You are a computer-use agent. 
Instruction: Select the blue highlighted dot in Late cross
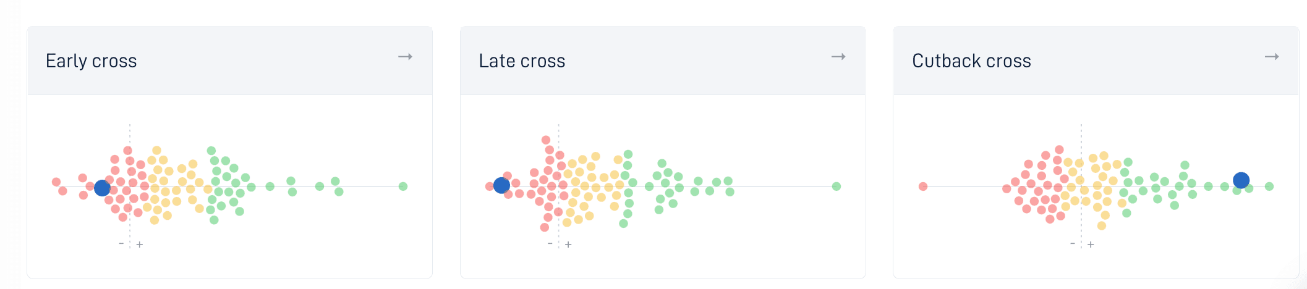[x=502, y=185]
